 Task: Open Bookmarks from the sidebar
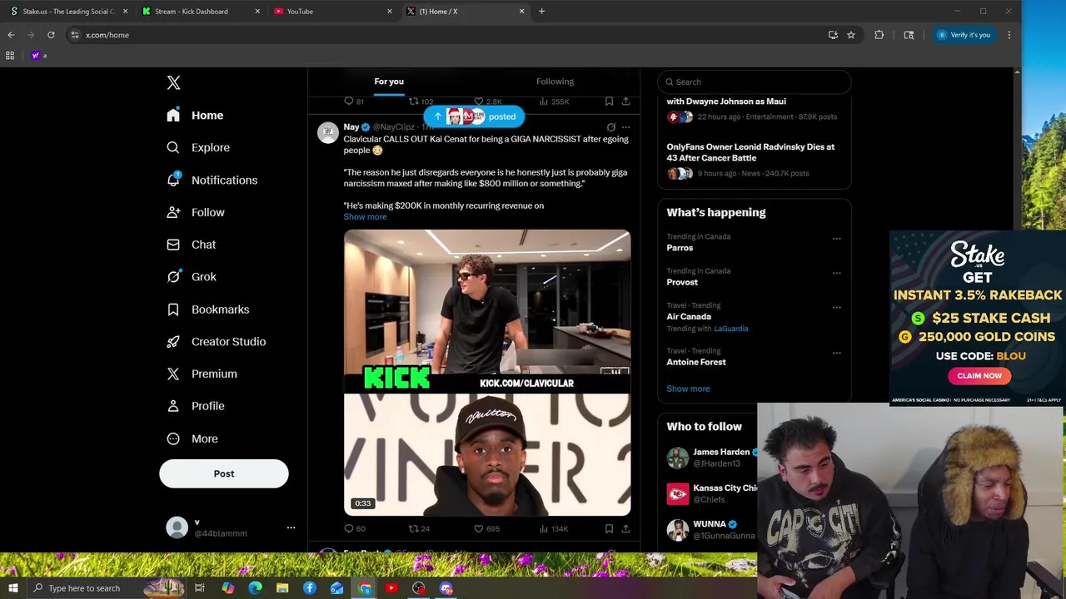coord(208,309)
